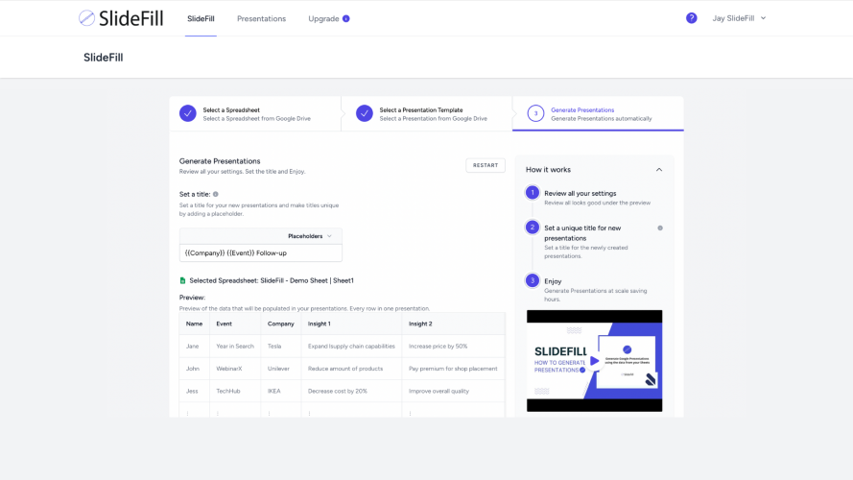Go to the Select a Presentation Template step
The image size is (853, 480).
pos(426,113)
